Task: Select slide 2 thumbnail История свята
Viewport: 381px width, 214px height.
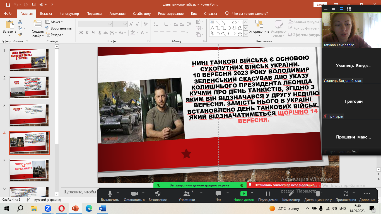Action: [x=29, y=87]
